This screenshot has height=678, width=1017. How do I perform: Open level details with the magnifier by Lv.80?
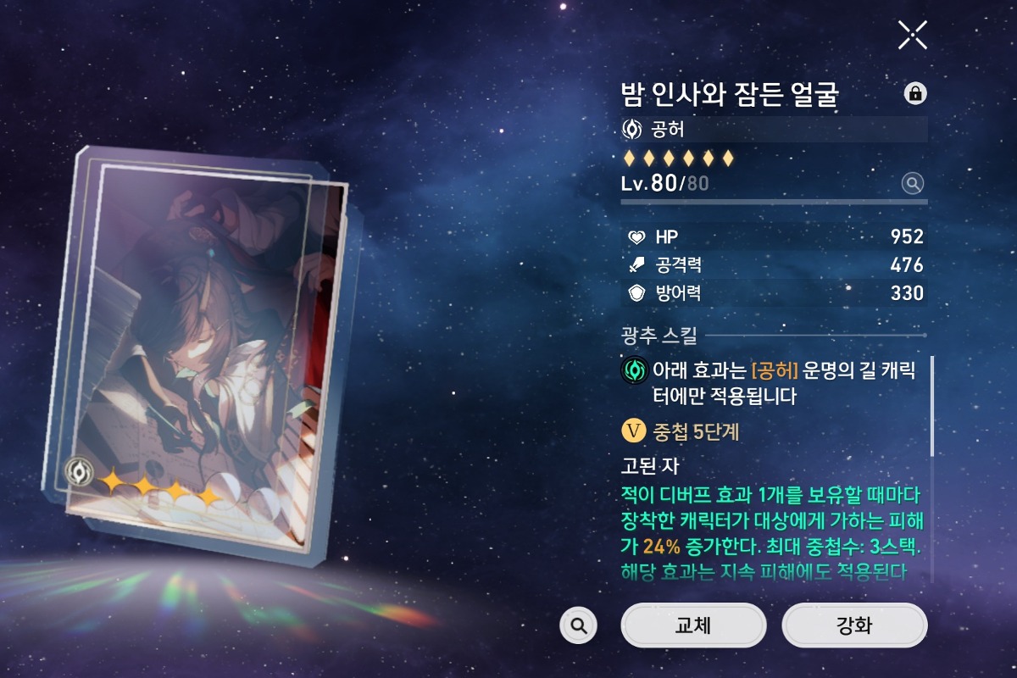pyautogui.click(x=913, y=183)
